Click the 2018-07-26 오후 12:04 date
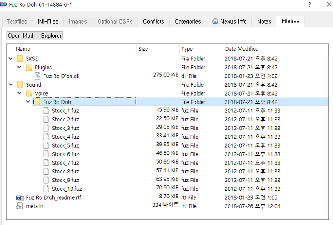The image size is (333, 225). (253, 206)
